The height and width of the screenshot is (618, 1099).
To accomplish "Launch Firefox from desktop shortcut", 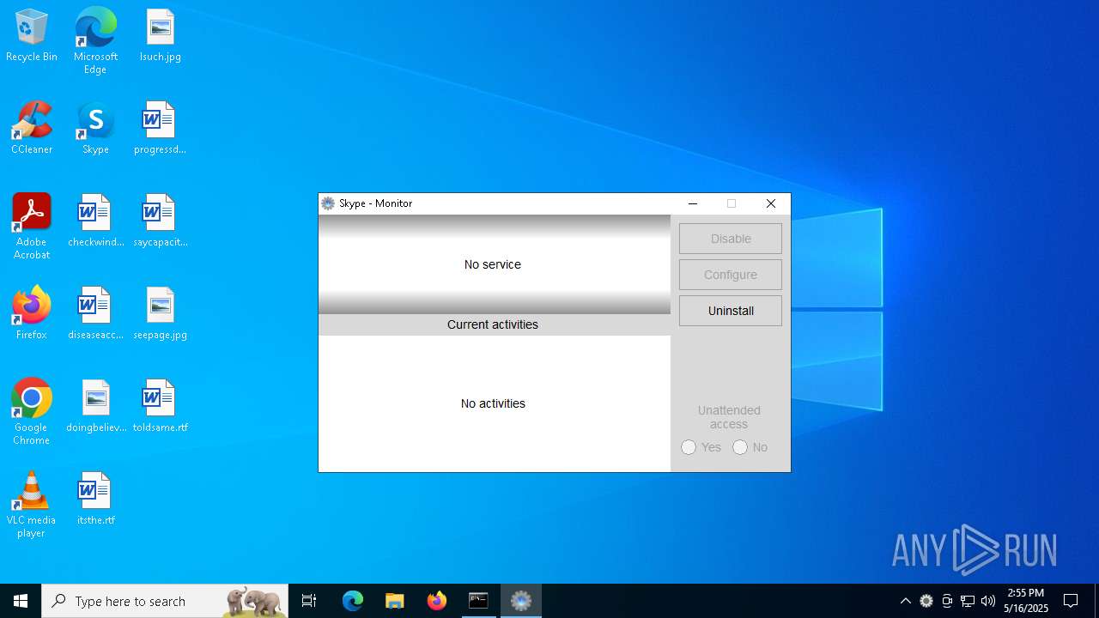I will [32, 314].
